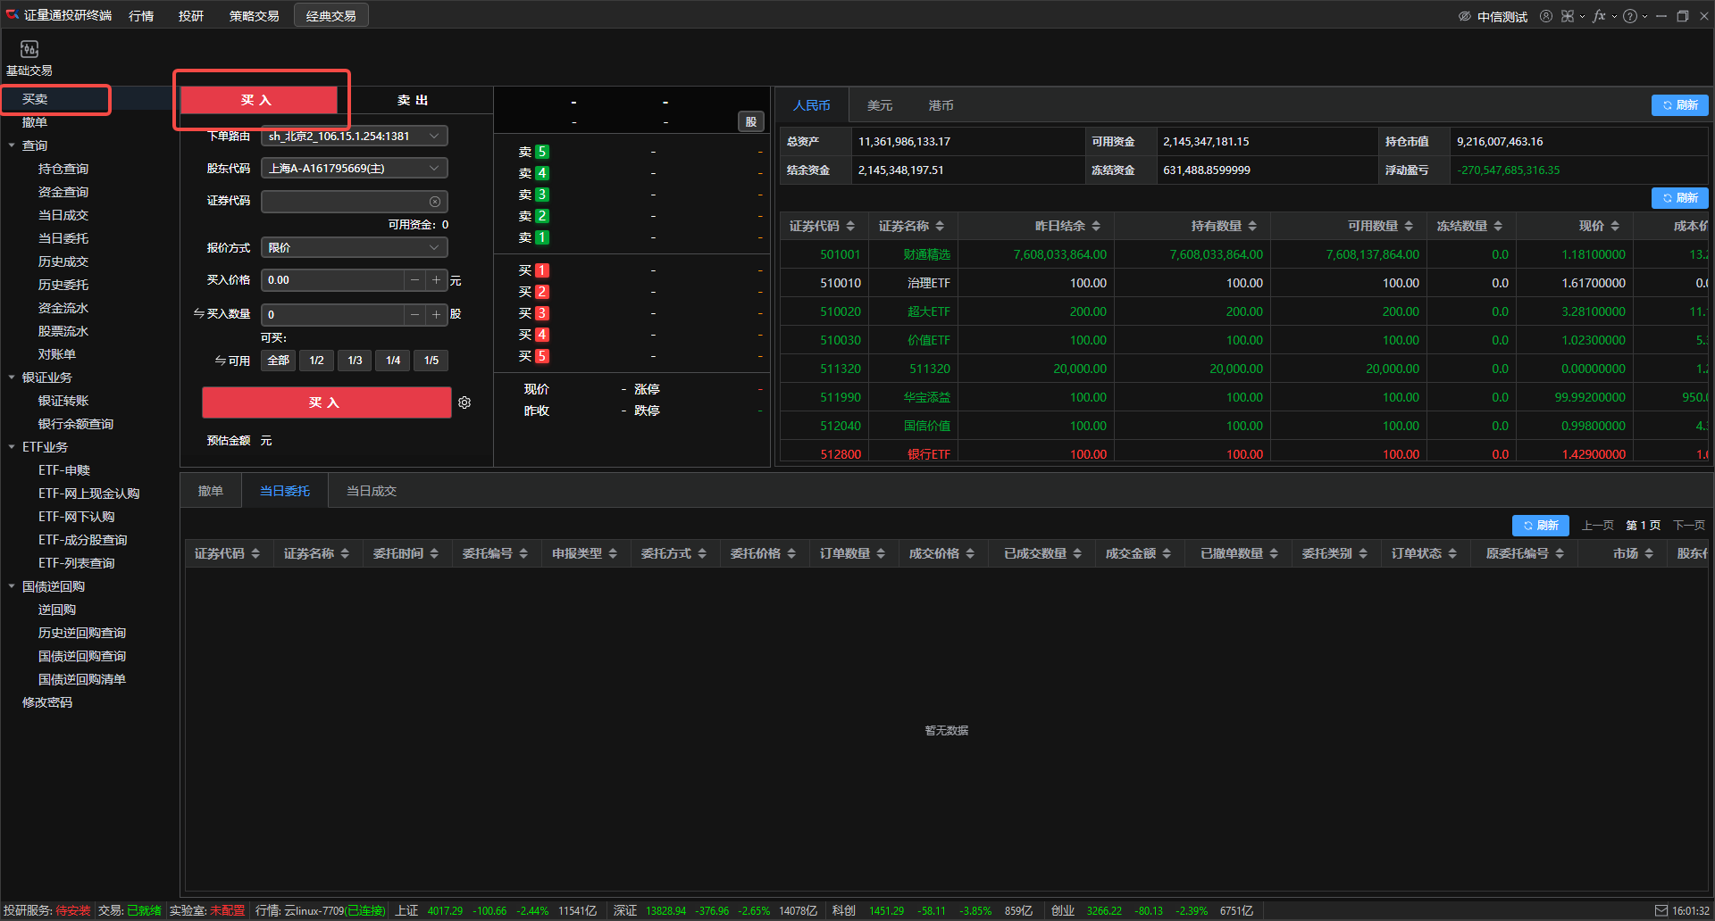Open the fx formula icon

click(1599, 16)
